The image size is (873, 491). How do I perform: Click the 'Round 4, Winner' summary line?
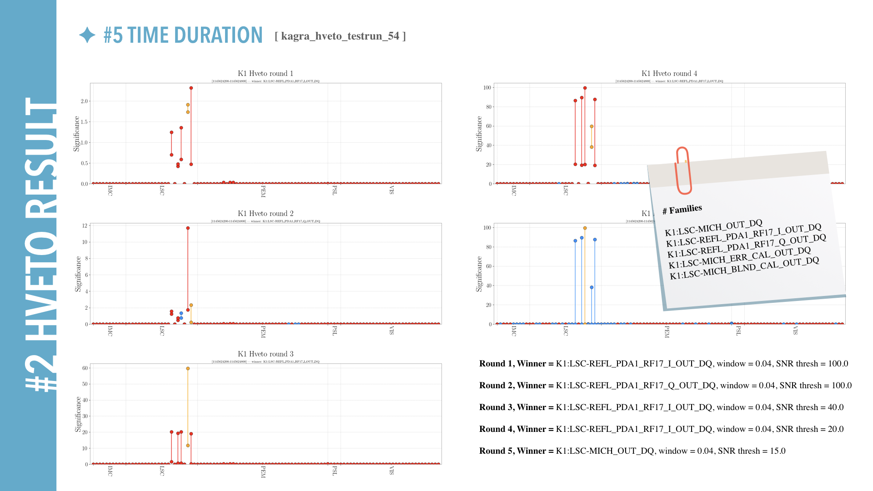(662, 429)
